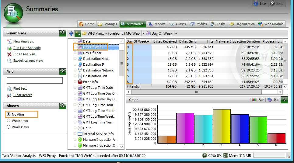
Task: Open the Day Of Week breadcrumb dropdown
Action: (x=176, y=33)
